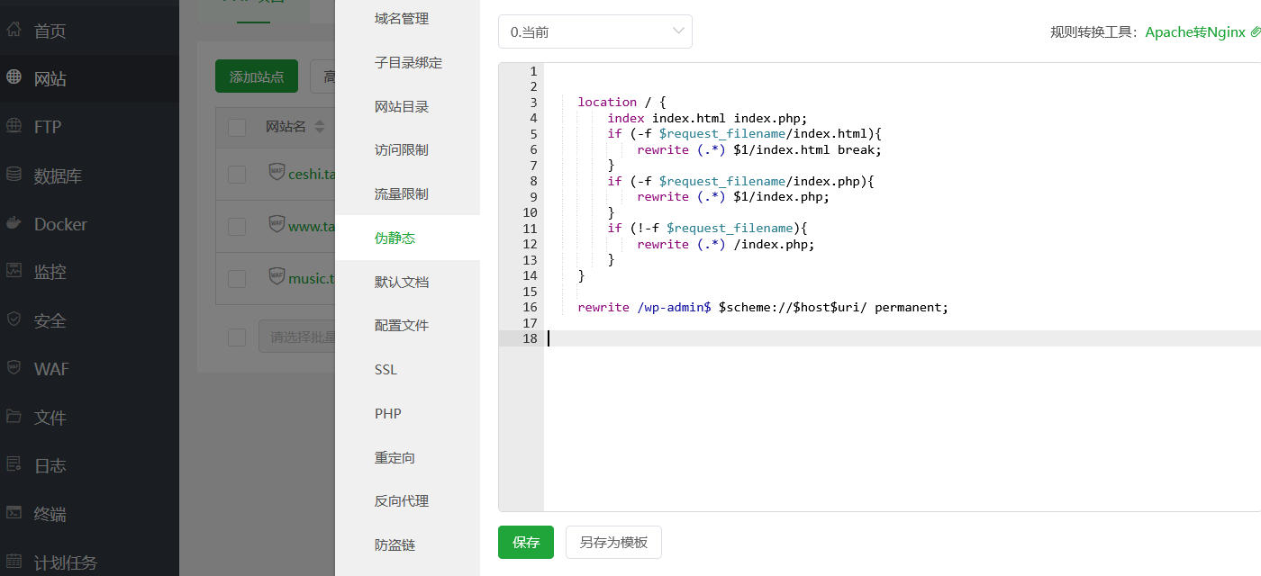The image size is (1261, 576).
Task: Toggle the select-all checkbox in table header
Action: pyautogui.click(x=237, y=127)
